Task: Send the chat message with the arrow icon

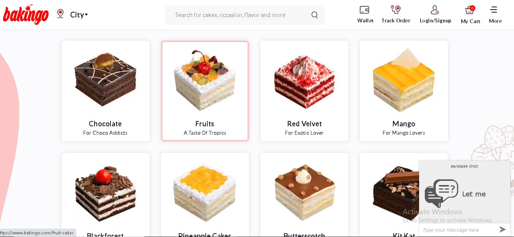Action: point(503,229)
